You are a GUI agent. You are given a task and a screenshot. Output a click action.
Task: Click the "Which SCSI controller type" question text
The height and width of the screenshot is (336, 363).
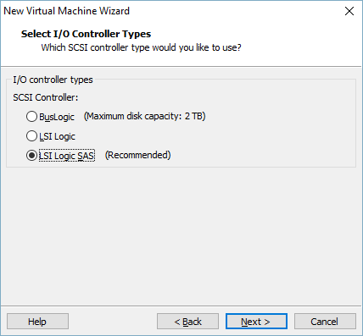pos(141,47)
